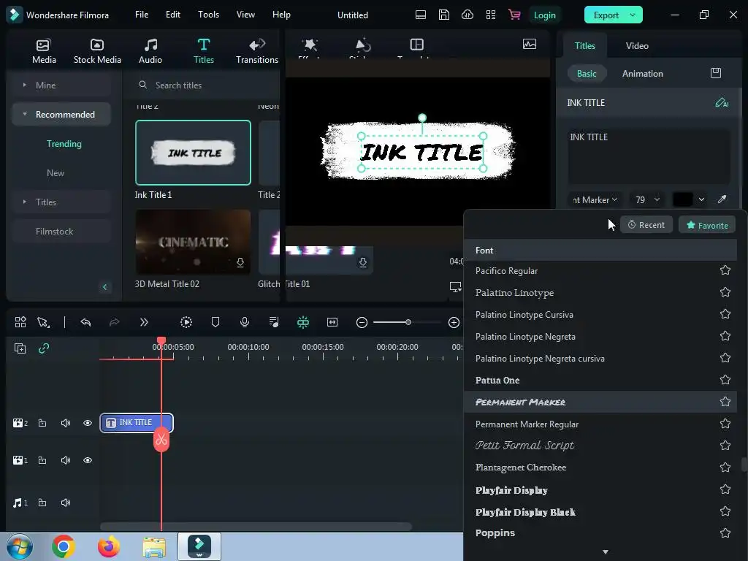Select the INK TITLE clip on timeline
The image size is (748, 561).
137,423
